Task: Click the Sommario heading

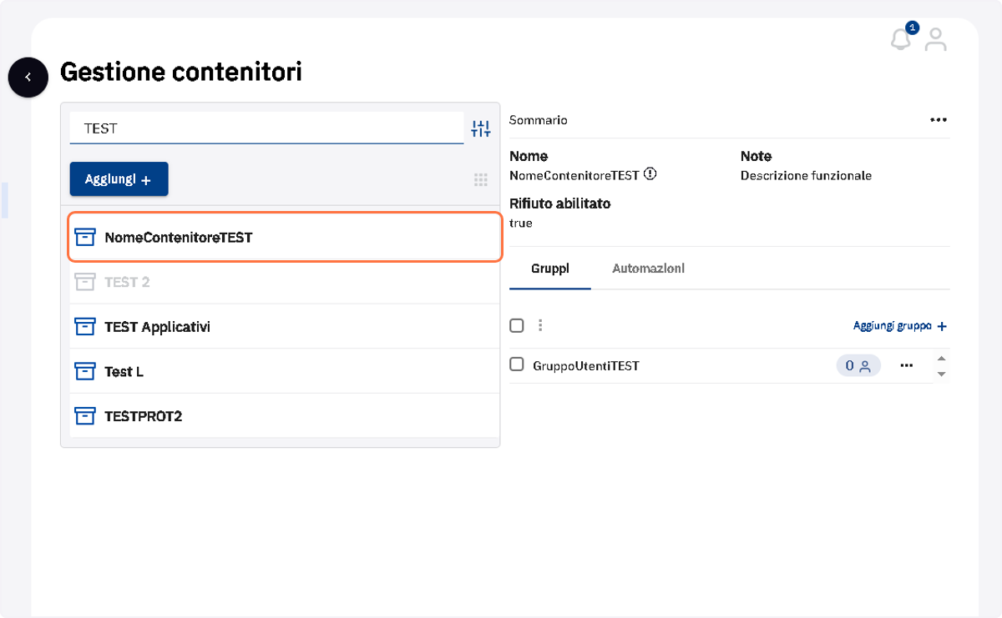Action: 539,120
